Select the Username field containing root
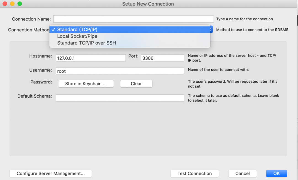 click(120, 71)
